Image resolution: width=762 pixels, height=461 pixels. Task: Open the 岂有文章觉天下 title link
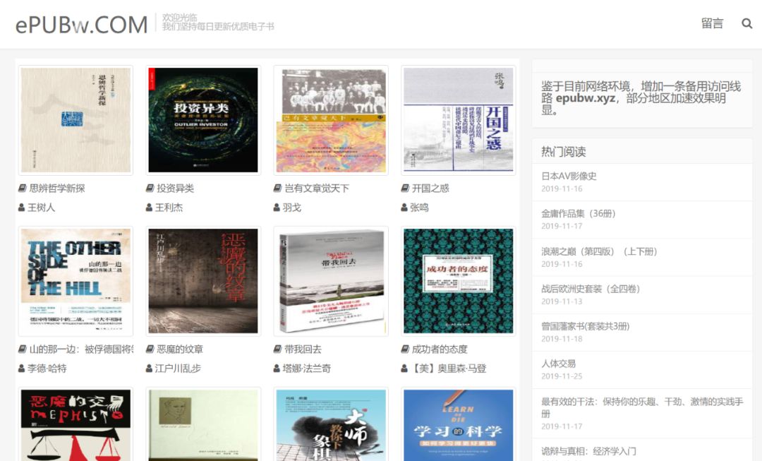click(317, 188)
